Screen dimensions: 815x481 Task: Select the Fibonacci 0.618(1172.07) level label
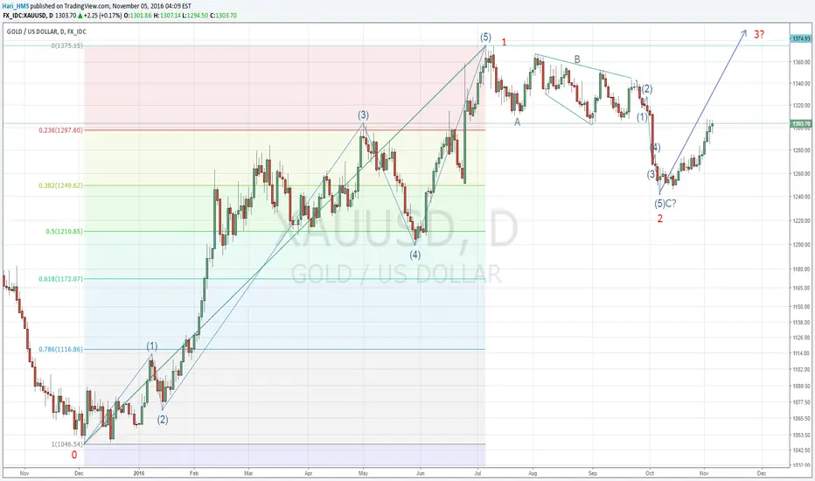[x=60, y=279]
